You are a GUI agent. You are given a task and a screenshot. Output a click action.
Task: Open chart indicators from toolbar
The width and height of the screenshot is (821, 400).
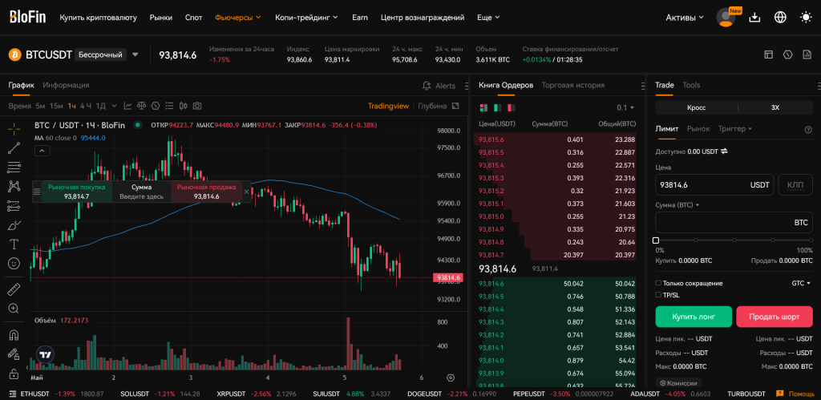click(x=127, y=106)
